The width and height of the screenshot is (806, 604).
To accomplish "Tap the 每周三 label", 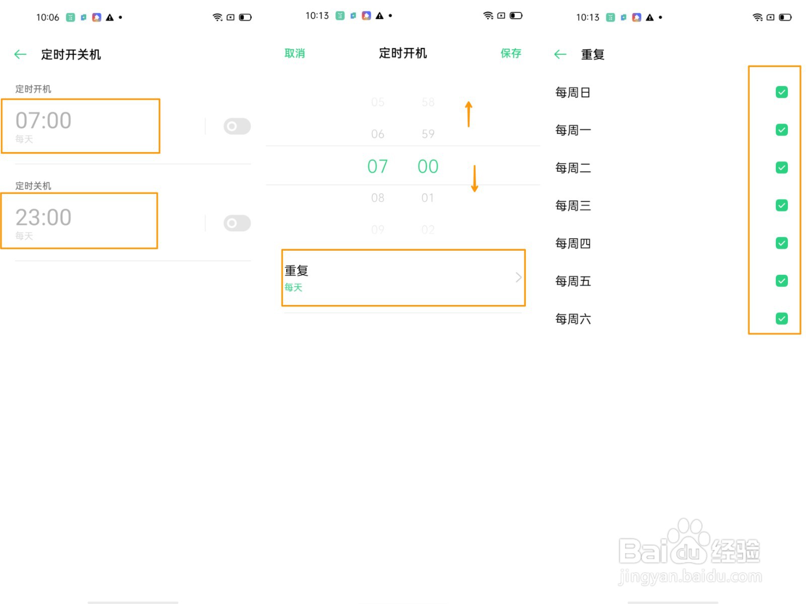I will (573, 206).
